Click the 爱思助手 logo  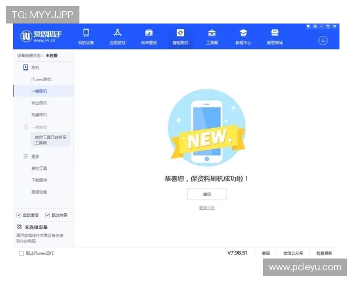41,36
